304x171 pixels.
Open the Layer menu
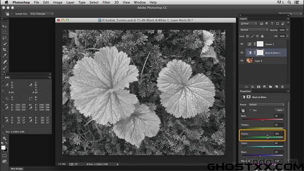coord(70,2)
